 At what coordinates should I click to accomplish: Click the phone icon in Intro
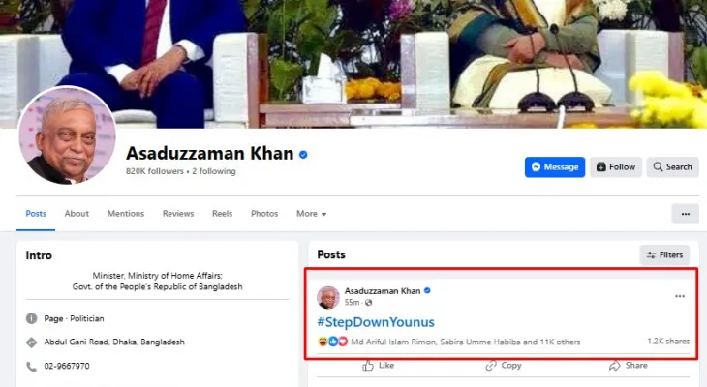point(31,367)
